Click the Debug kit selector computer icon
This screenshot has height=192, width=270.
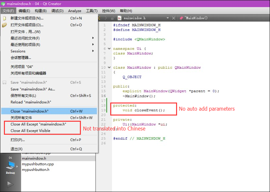point(10,166)
